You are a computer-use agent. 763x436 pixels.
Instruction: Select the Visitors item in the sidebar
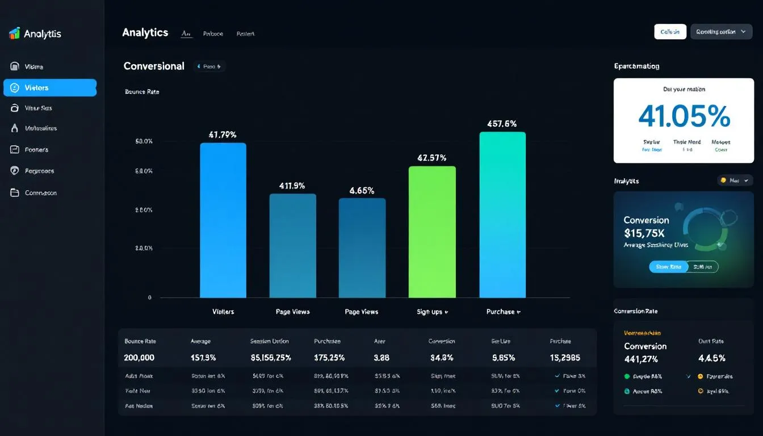(x=50, y=87)
